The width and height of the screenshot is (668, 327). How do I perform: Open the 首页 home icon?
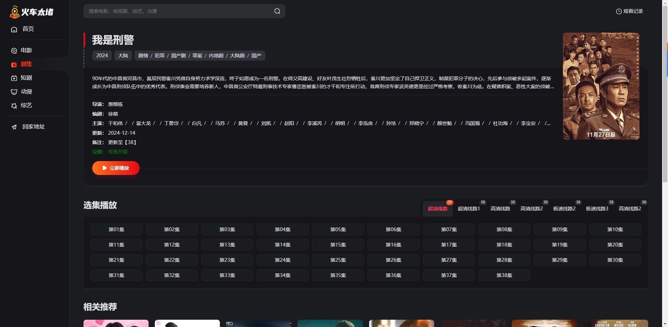click(x=14, y=29)
